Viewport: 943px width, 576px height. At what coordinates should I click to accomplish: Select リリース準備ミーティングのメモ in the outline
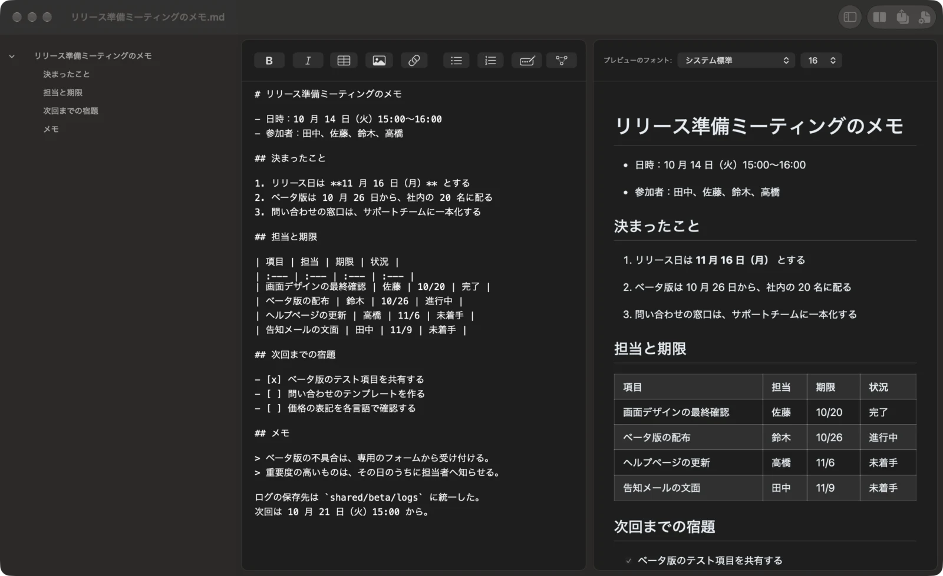click(x=93, y=56)
